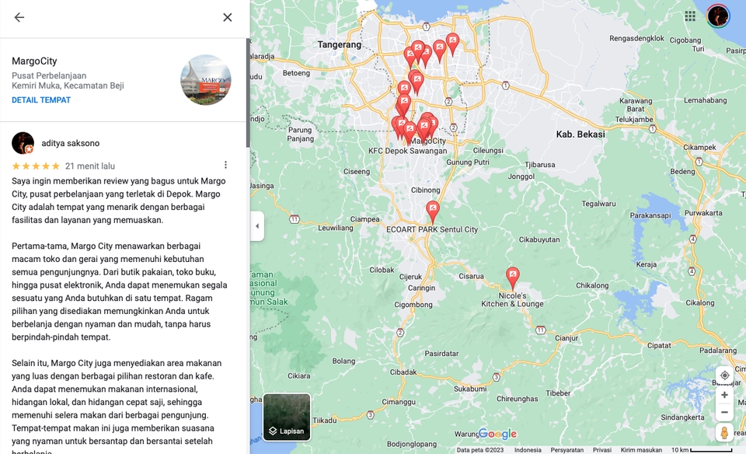Click the Kab. Bekasi map label
Screen dimensions: 746x454
(580, 134)
